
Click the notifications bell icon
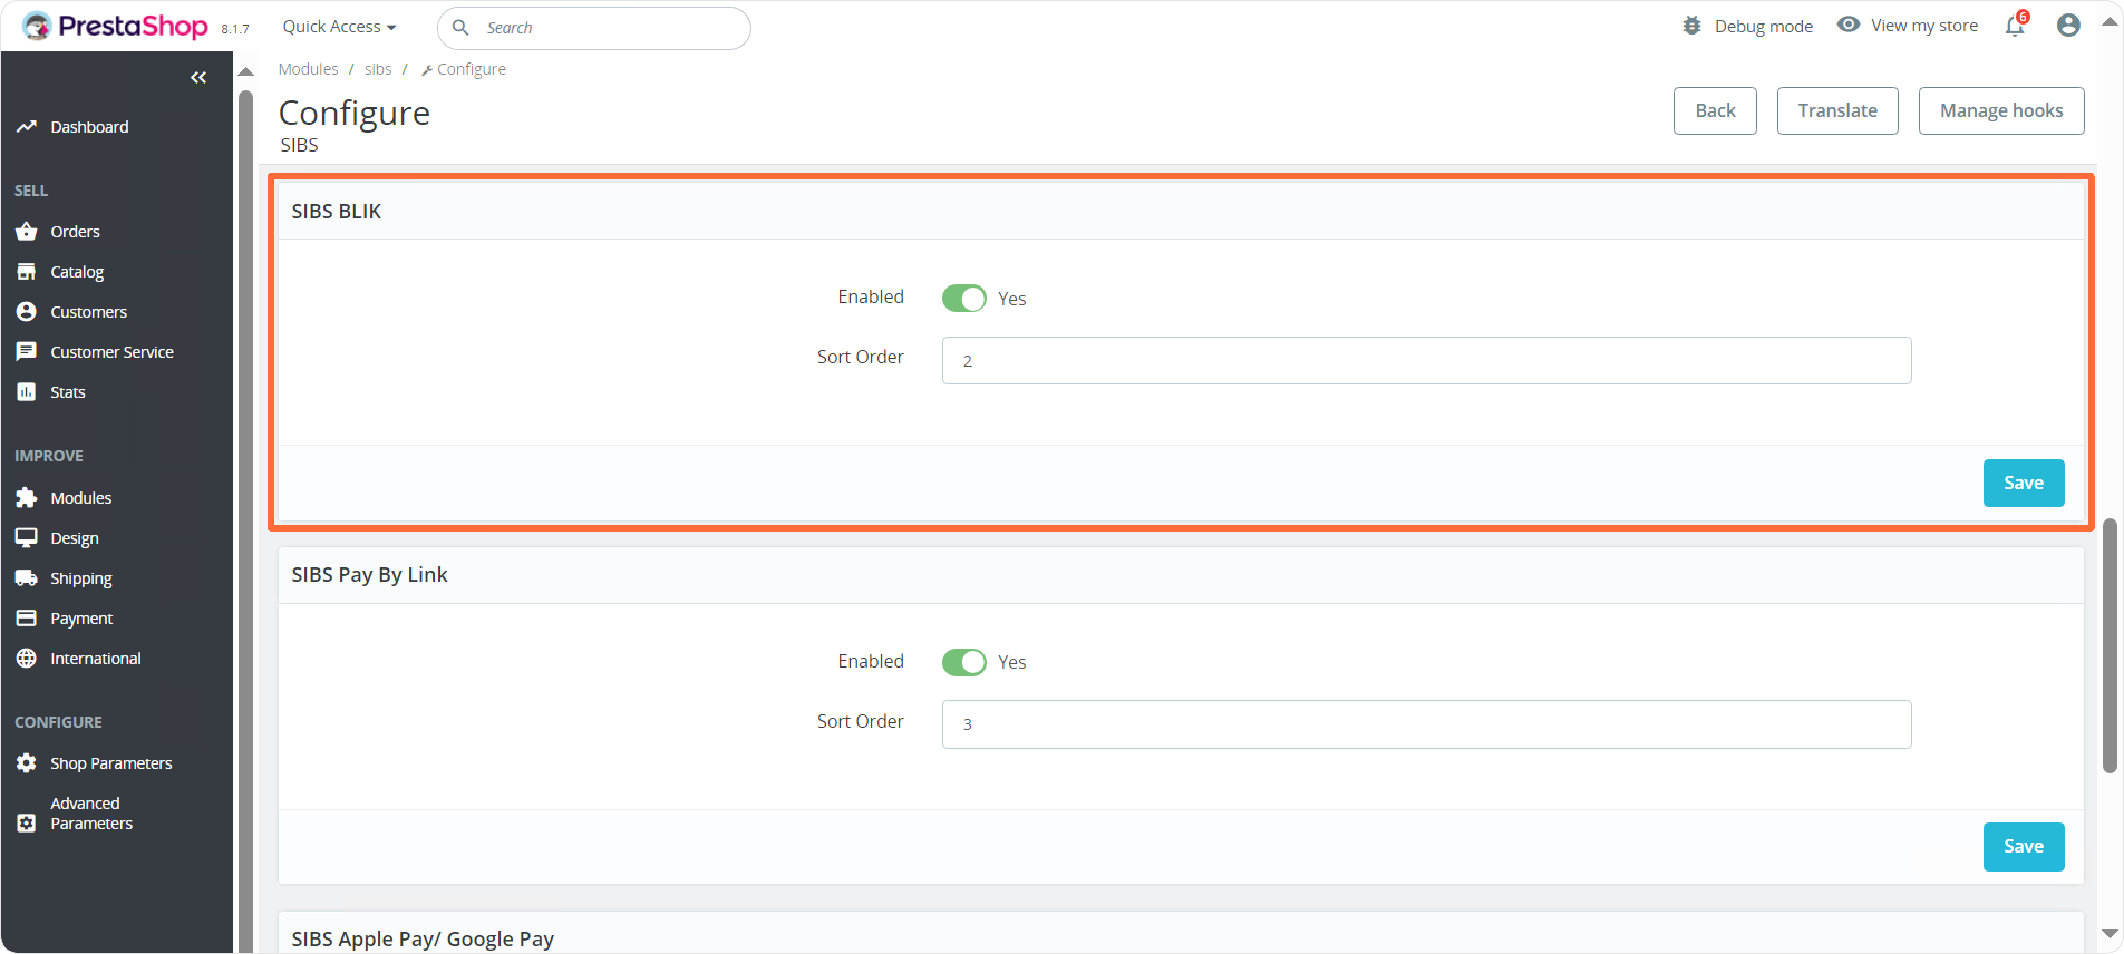(x=2014, y=26)
